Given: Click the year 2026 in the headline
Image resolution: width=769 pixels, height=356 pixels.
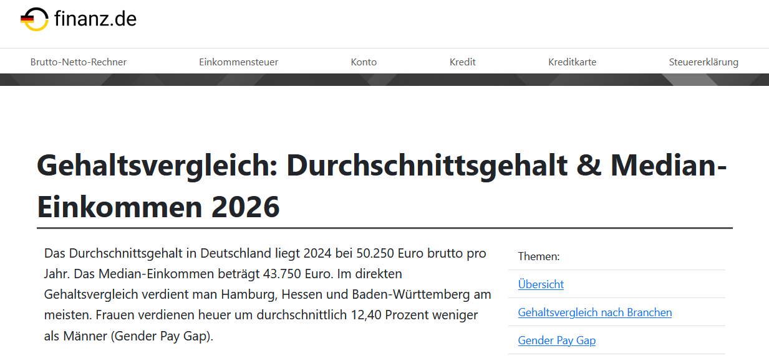Looking at the screenshot, I should point(244,207).
